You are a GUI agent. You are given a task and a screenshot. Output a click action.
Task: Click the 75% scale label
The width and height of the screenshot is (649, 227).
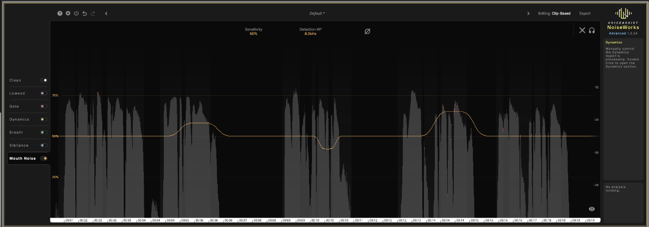[55, 95]
